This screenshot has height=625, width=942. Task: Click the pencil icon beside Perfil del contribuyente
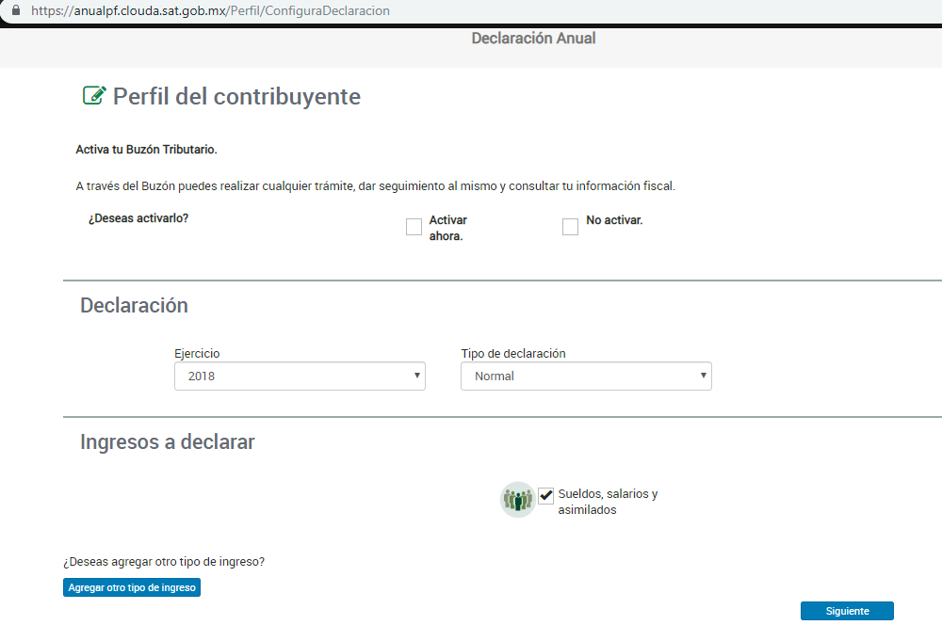(93, 95)
